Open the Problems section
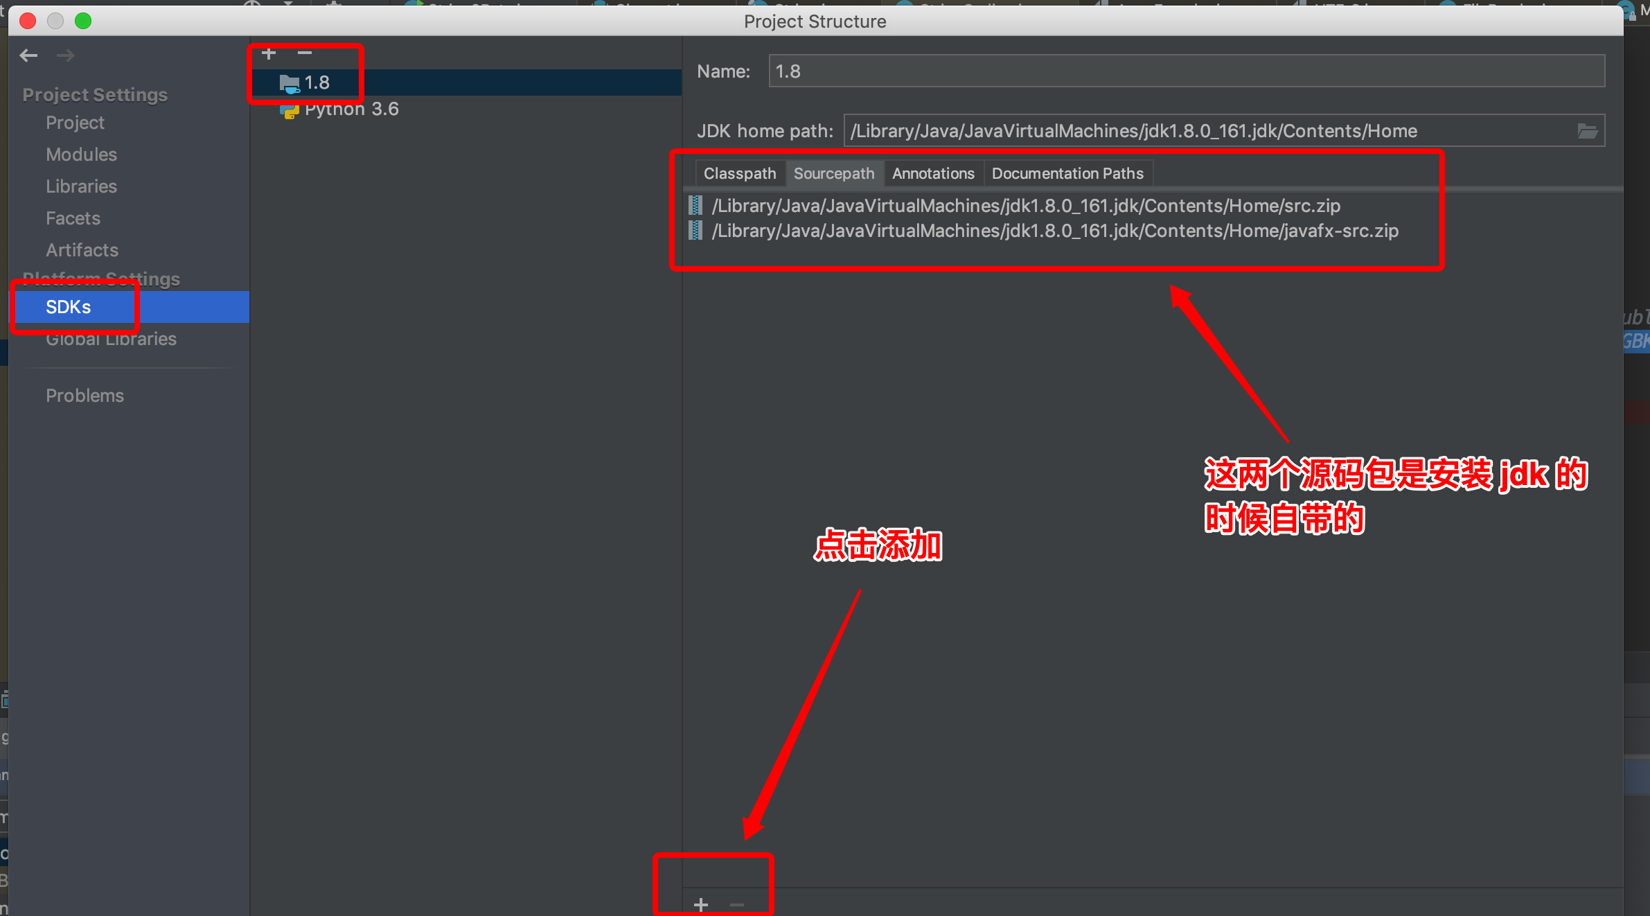The image size is (1650, 916). click(85, 396)
